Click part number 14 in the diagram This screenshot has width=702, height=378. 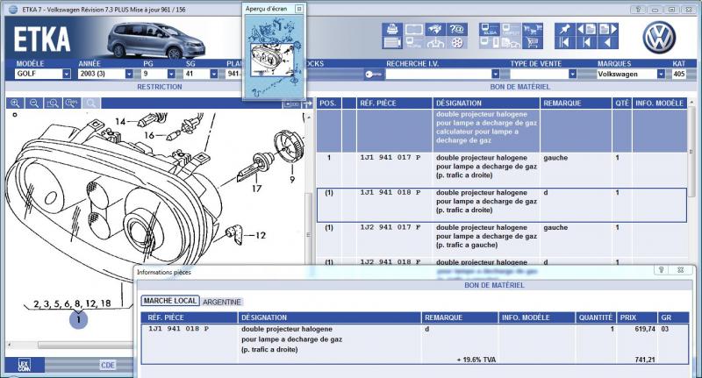click(120, 121)
